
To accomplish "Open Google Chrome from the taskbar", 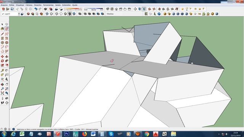I will click(146, 134).
